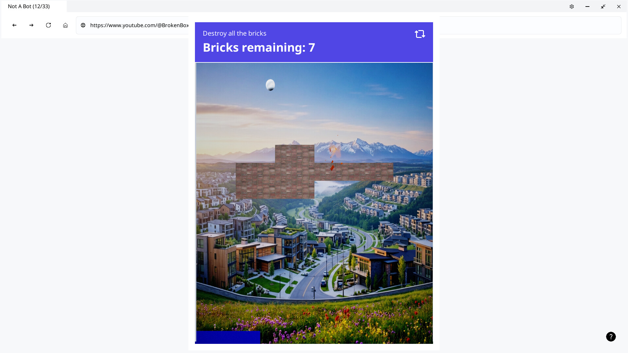
Task: Click the Bricks remaining: 7 counter
Action: [259, 48]
